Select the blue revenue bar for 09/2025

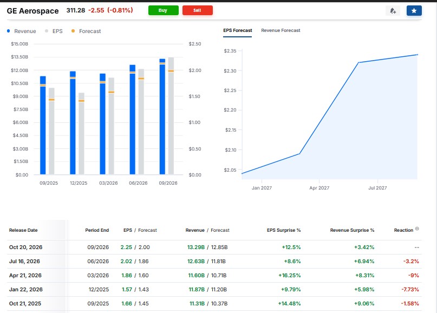(43, 125)
